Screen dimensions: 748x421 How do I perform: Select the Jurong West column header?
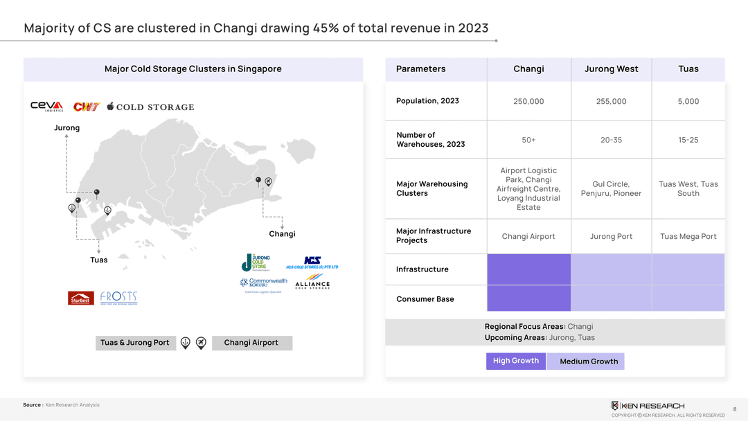click(612, 69)
